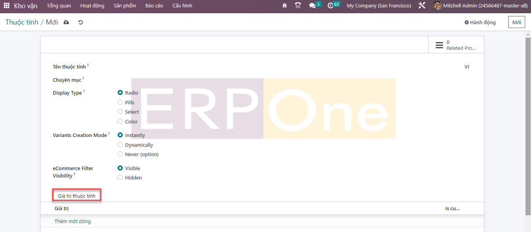531x232 pixels.
Task: Open the Hành động actions dropdown
Action: pyautogui.click(x=480, y=22)
